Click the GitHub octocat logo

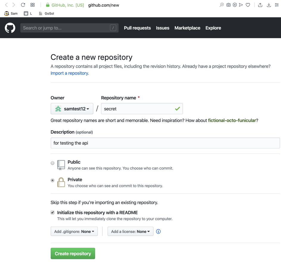point(10,28)
